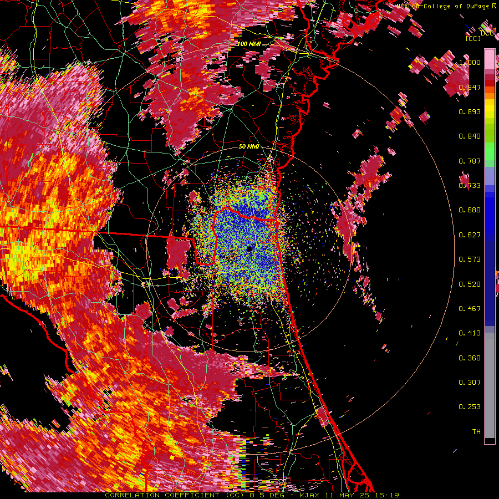Click the 0.627 color scale value

pos(470,235)
